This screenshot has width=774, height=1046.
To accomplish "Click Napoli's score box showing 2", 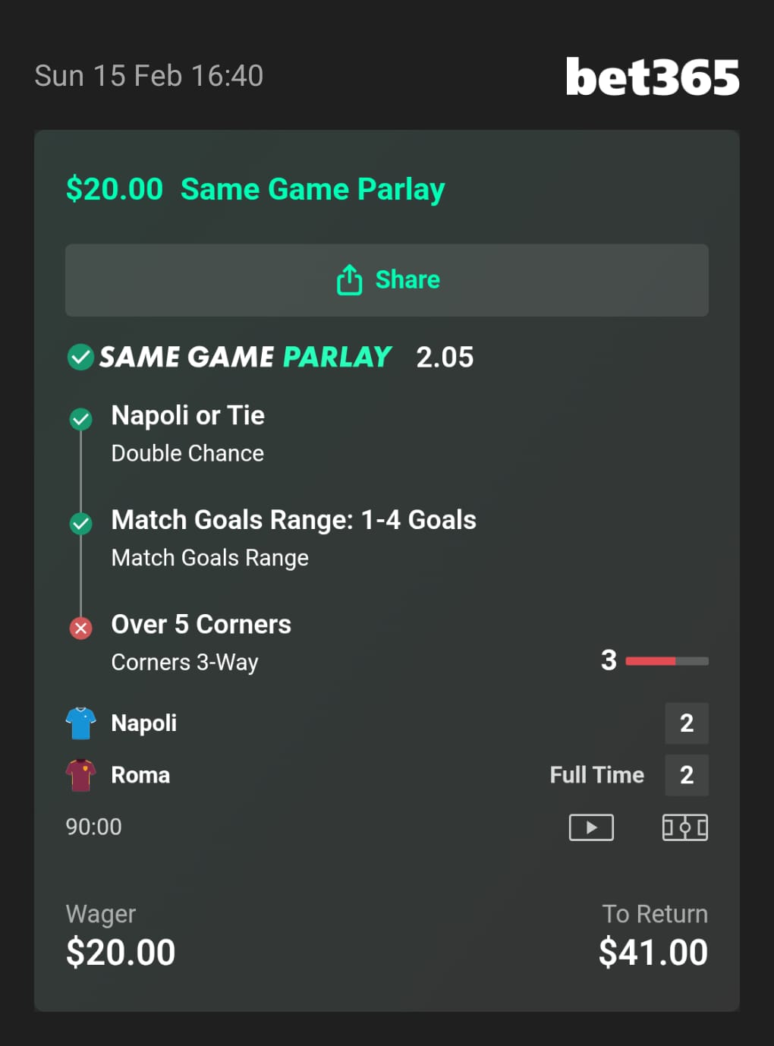I will click(x=686, y=723).
